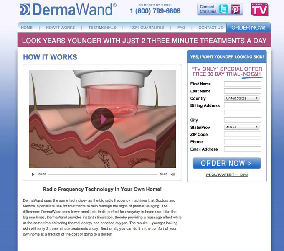Open the Country dropdown showing United States
The image size is (284, 251).
[242, 98]
